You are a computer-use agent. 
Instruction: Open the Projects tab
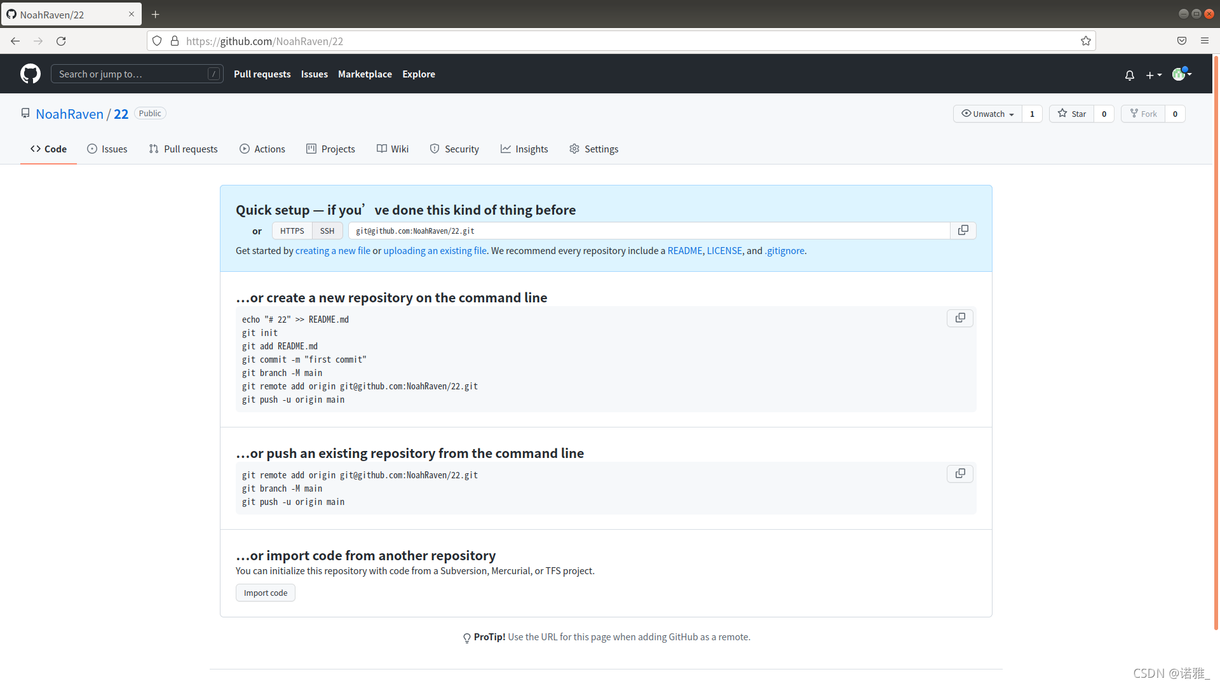[330, 149]
